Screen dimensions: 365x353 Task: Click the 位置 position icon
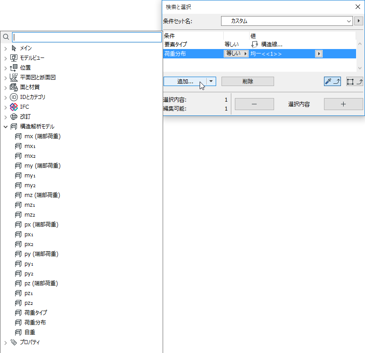pos(14,68)
